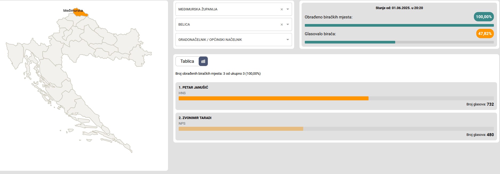Image resolution: width=500 pixels, height=174 pixels.
Task: Clear the Belica municipality selection
Action: point(282,25)
